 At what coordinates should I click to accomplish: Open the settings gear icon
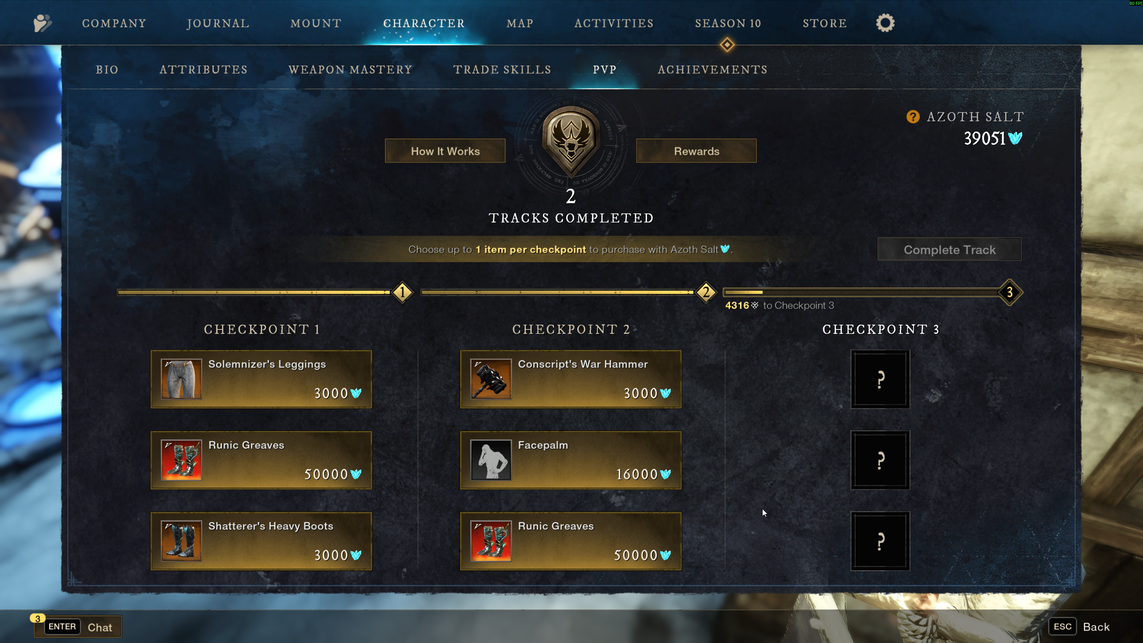(x=885, y=23)
